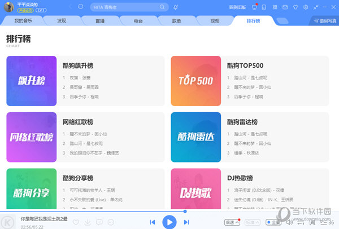Open the listen-to-identify song icon
This screenshot has width=339, height=229.
pyautogui.click(x=176, y=7)
